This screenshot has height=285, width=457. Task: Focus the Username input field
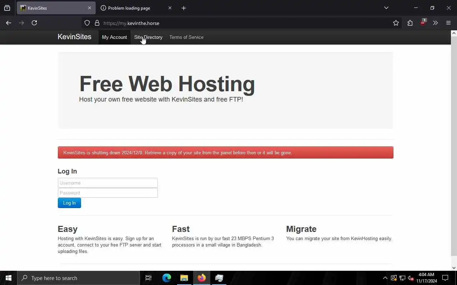[x=107, y=183]
